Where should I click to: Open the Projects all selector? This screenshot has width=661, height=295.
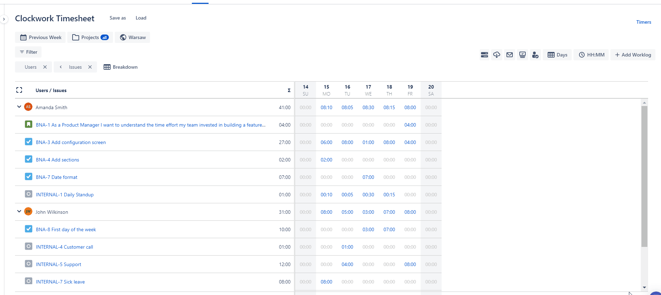pyautogui.click(x=90, y=37)
